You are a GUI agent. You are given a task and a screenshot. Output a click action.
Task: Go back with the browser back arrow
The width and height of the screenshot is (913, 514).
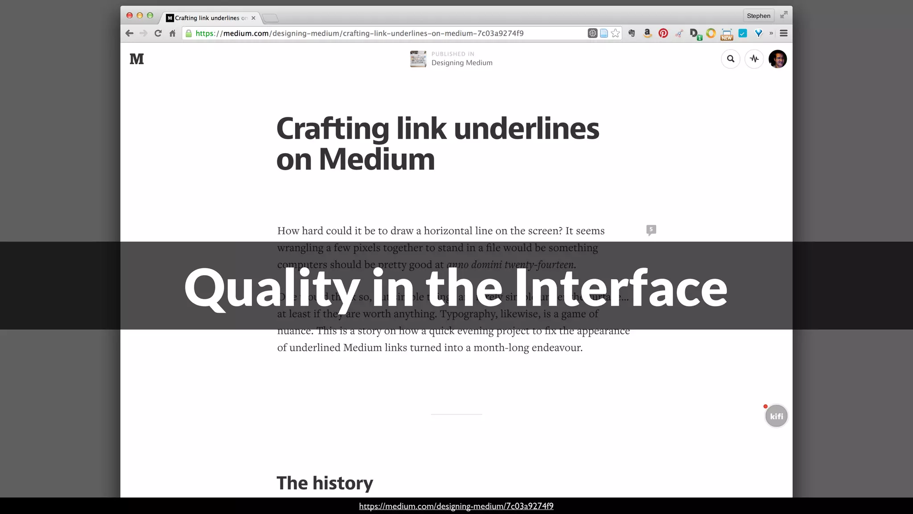pyautogui.click(x=129, y=33)
